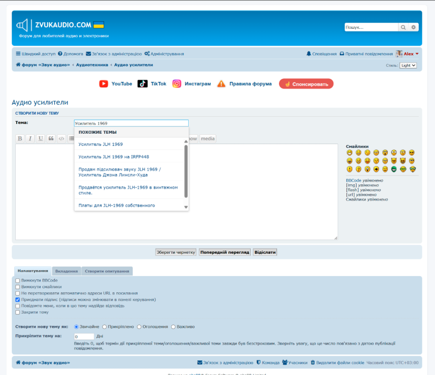Apply bold formatting with the B button
This screenshot has width=435, height=375.
pyautogui.click(x=20, y=139)
